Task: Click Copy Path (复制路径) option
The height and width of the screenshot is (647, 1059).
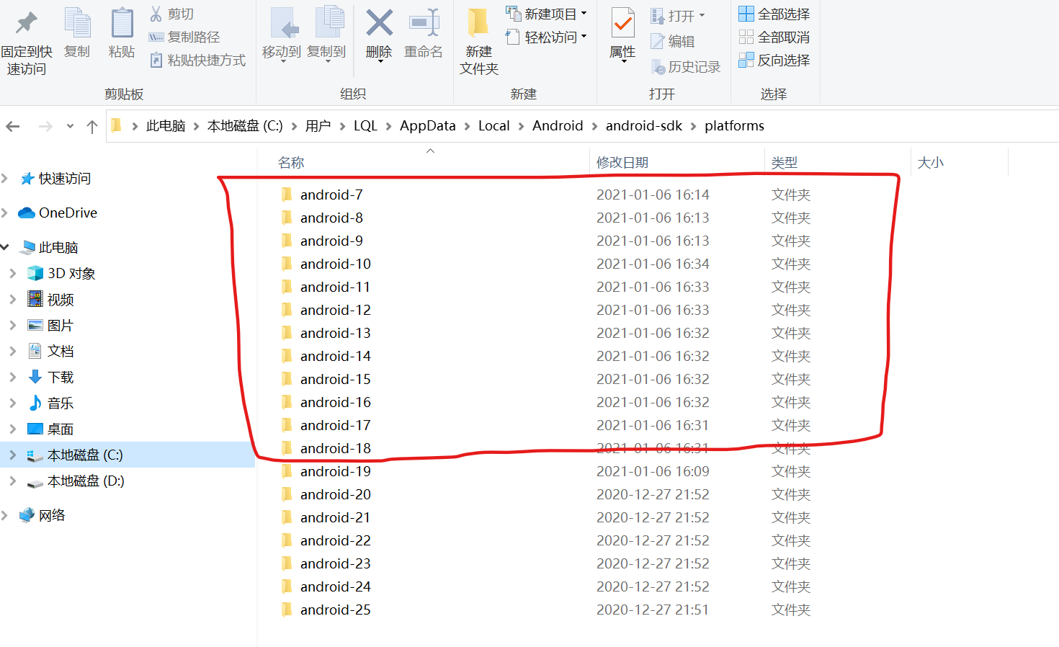Action: (x=184, y=37)
